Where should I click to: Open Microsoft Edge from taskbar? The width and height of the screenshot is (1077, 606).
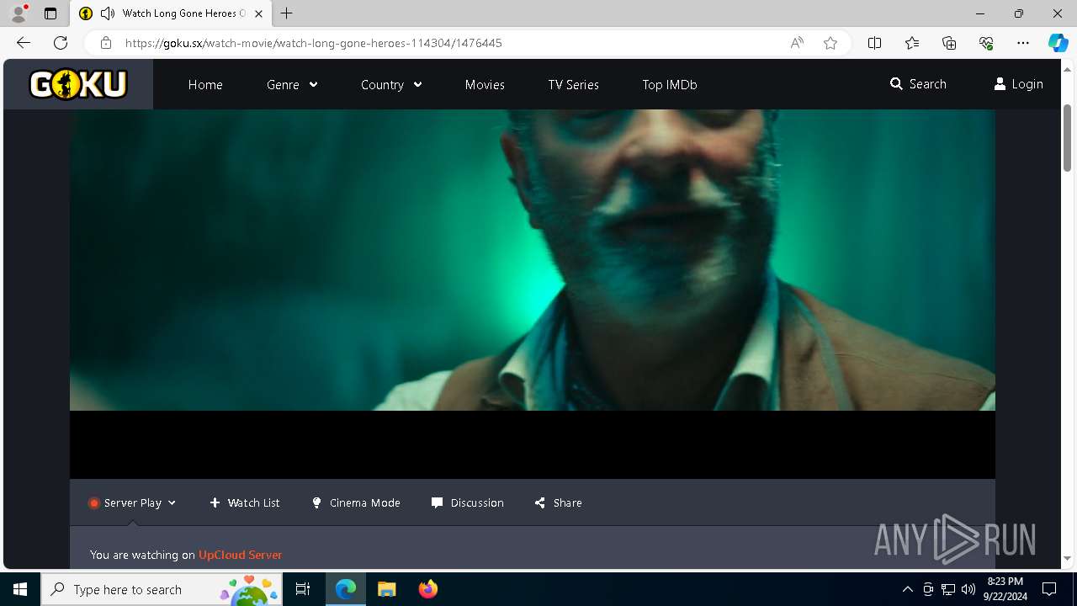[346, 589]
